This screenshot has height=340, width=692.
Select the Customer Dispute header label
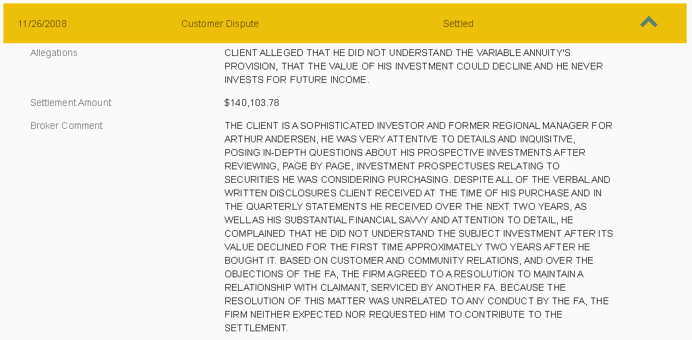pyautogui.click(x=221, y=24)
